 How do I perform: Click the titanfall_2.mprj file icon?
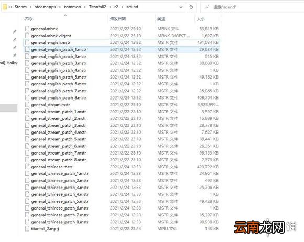coord(27,228)
